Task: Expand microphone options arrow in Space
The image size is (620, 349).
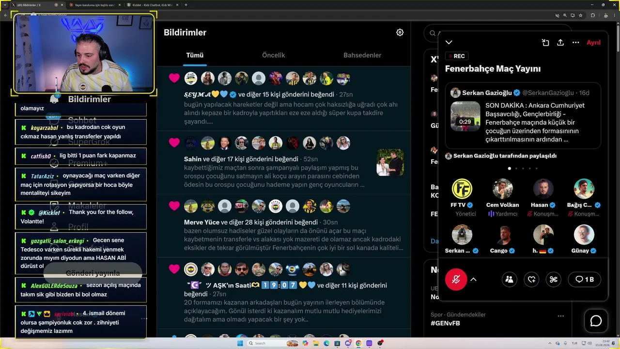Action: coord(473,279)
